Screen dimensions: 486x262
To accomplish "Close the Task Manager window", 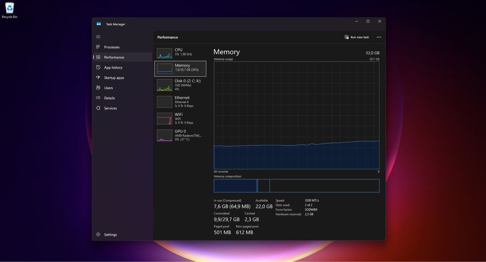I will (380, 21).
